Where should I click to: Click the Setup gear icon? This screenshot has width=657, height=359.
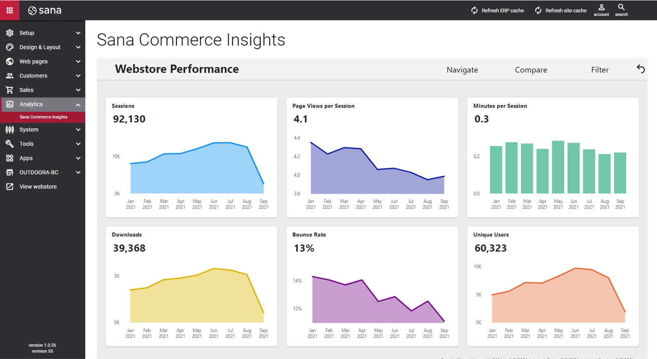pyautogui.click(x=10, y=33)
